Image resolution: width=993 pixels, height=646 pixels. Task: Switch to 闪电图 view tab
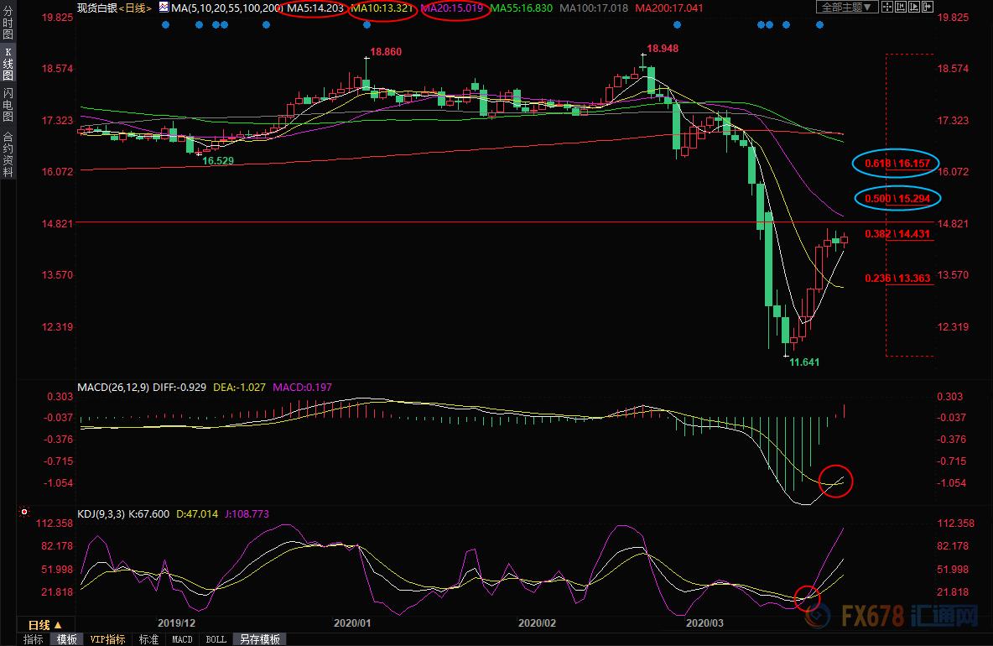[x=8, y=105]
